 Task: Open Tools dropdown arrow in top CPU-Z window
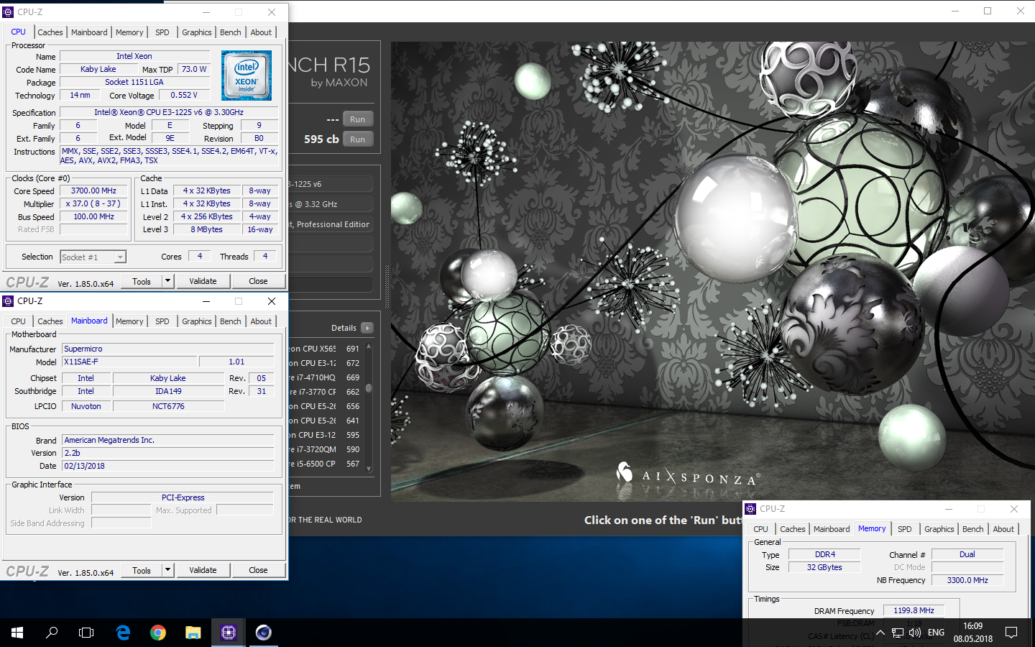pos(167,281)
